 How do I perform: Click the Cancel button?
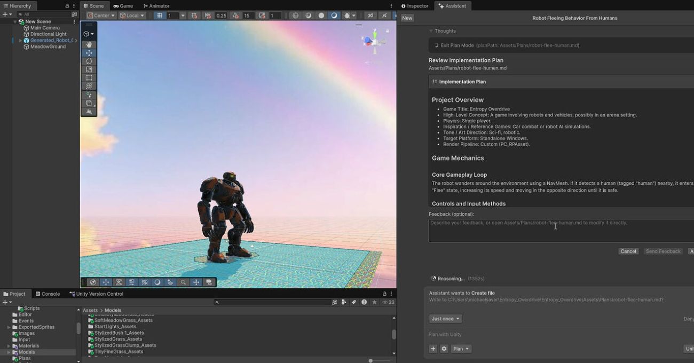pyautogui.click(x=628, y=251)
